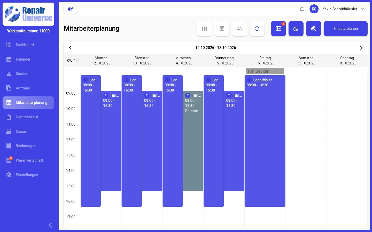Open the employees group view icon
The height and width of the screenshot is (232, 372).
click(239, 29)
